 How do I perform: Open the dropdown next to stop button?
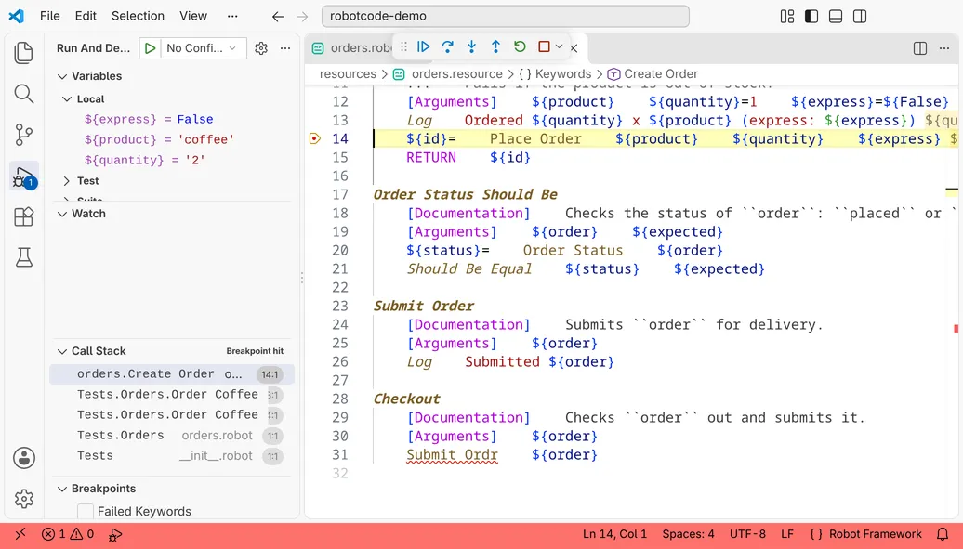(559, 46)
